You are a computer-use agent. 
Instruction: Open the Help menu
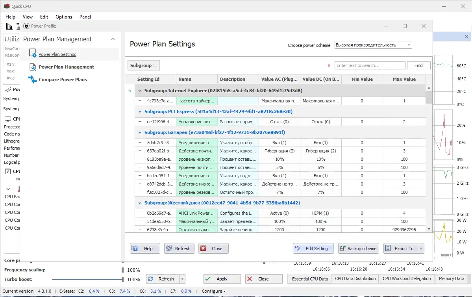(x=10, y=17)
